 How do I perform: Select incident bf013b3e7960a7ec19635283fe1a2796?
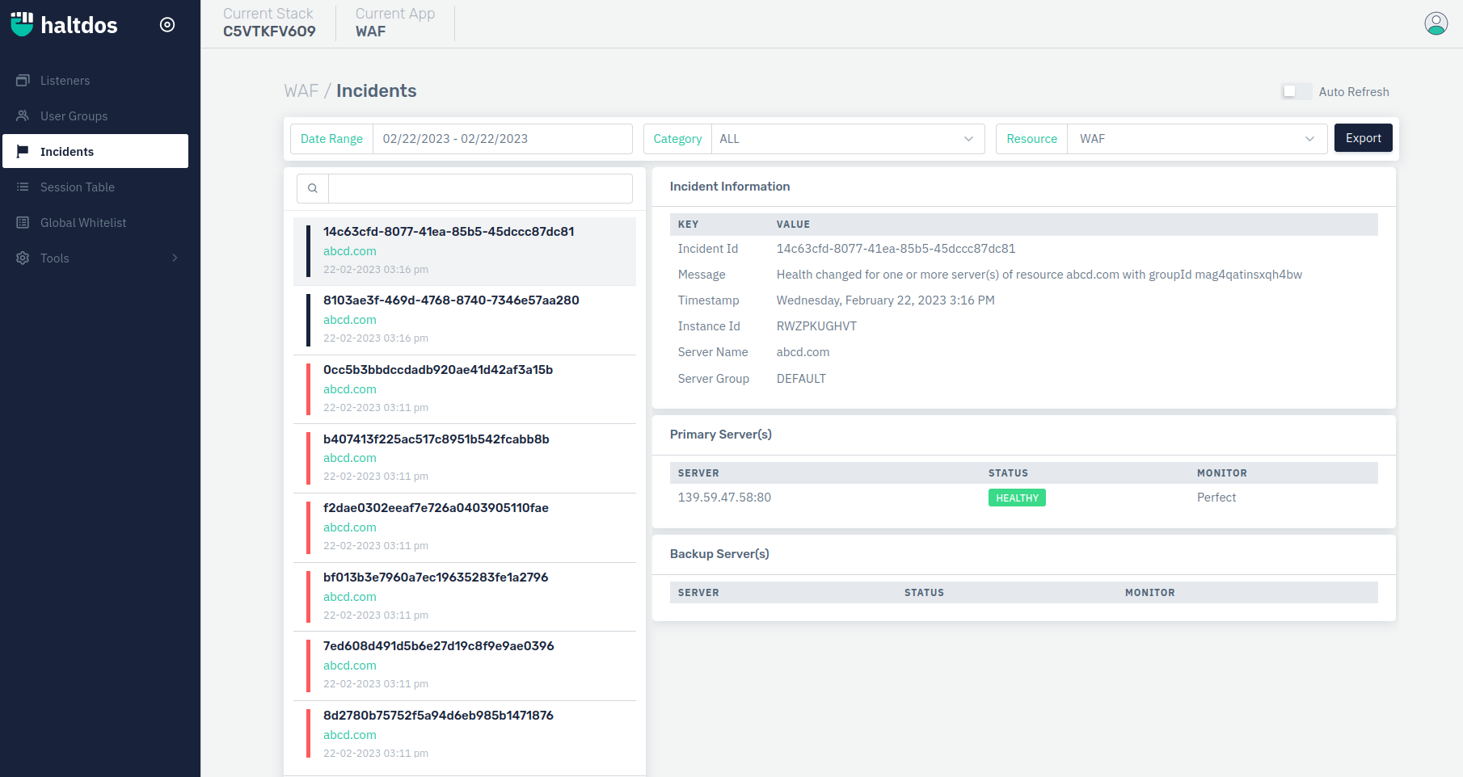[465, 596]
